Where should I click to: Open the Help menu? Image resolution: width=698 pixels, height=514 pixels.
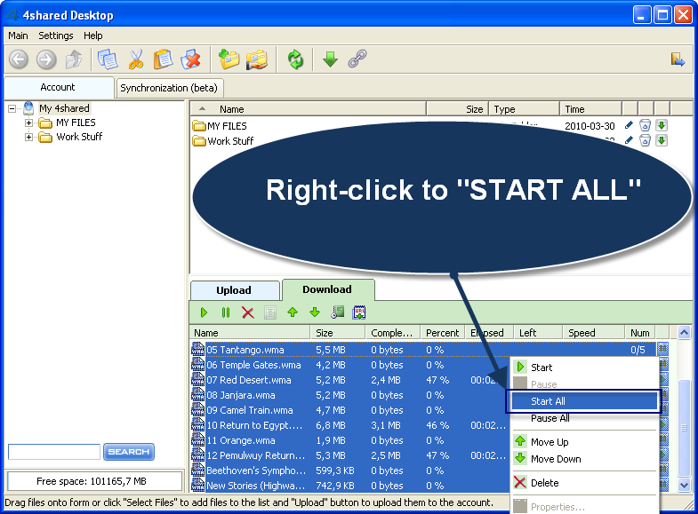coord(93,36)
